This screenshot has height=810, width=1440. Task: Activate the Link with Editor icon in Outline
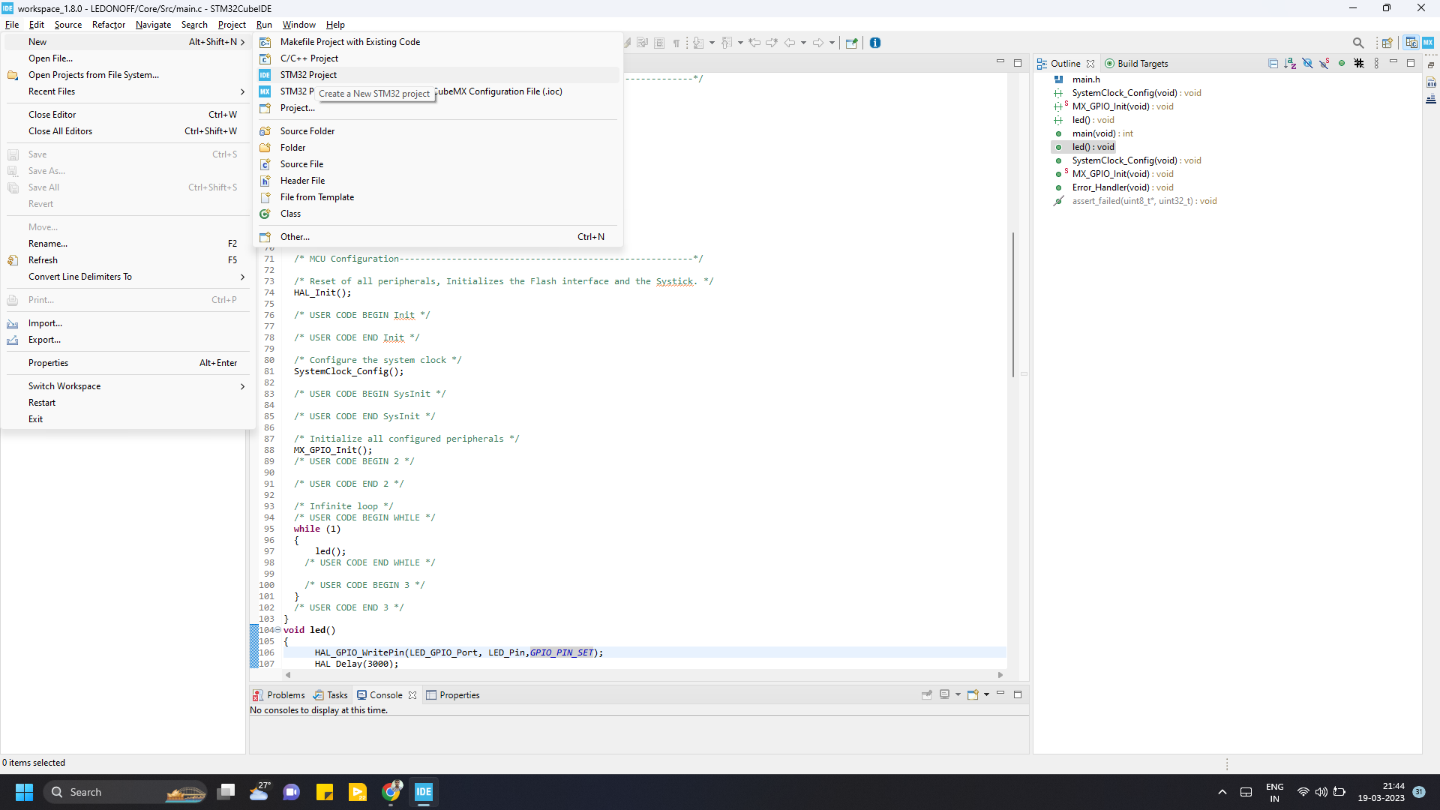tap(1340, 64)
